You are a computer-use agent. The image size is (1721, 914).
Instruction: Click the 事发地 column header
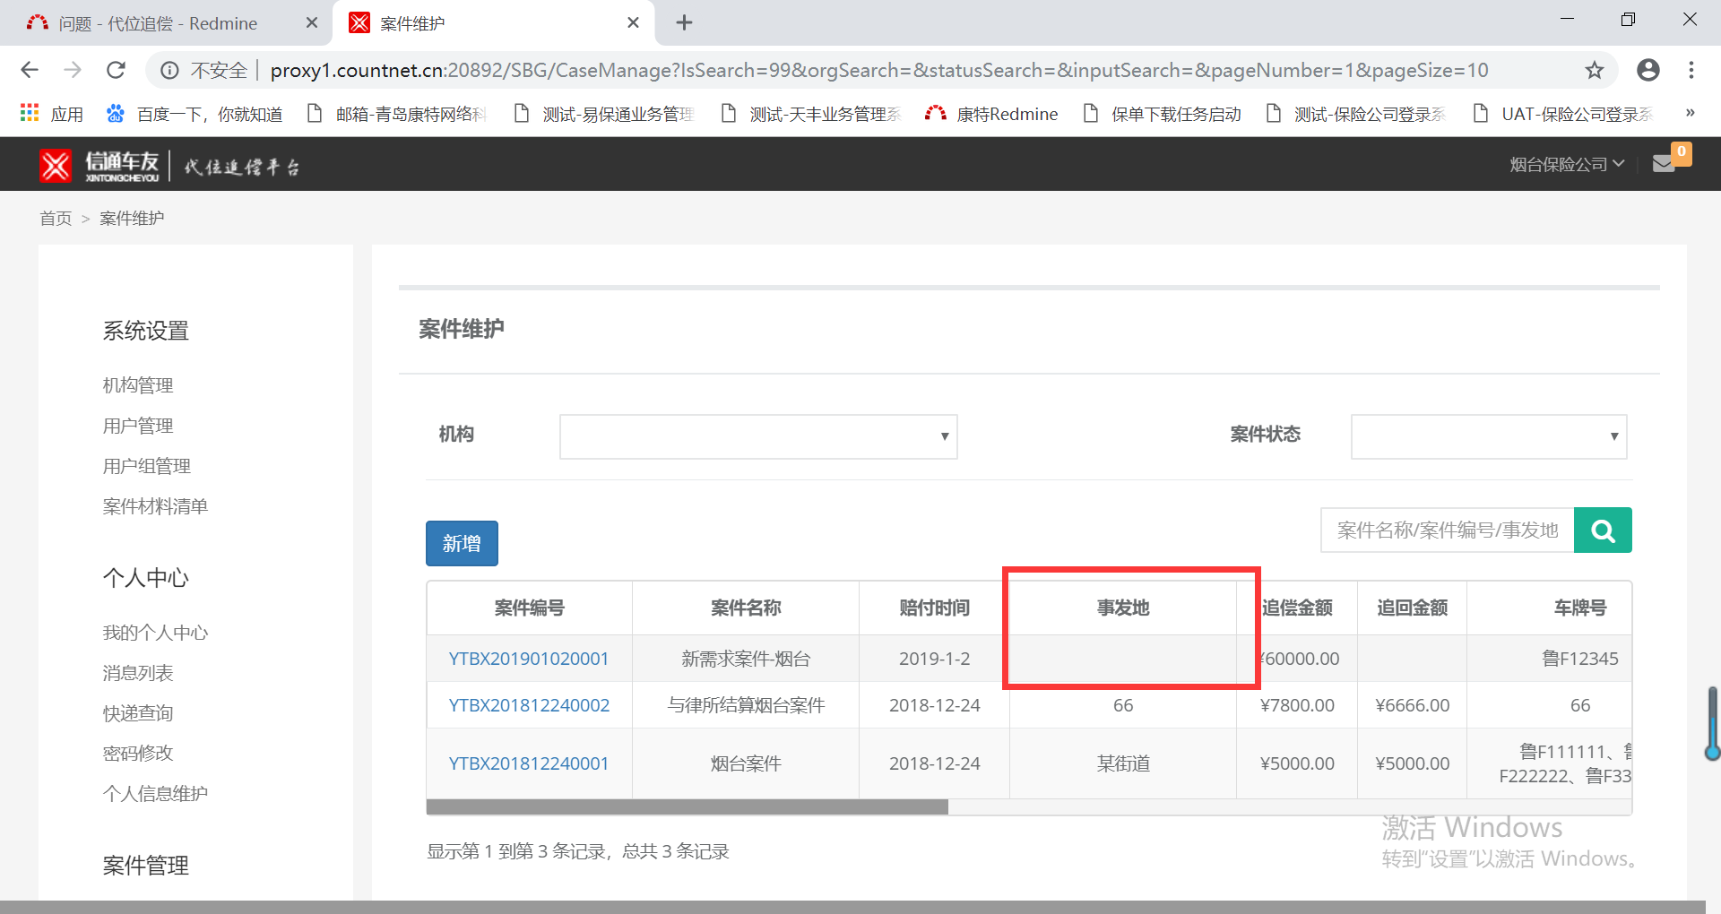coord(1123,608)
